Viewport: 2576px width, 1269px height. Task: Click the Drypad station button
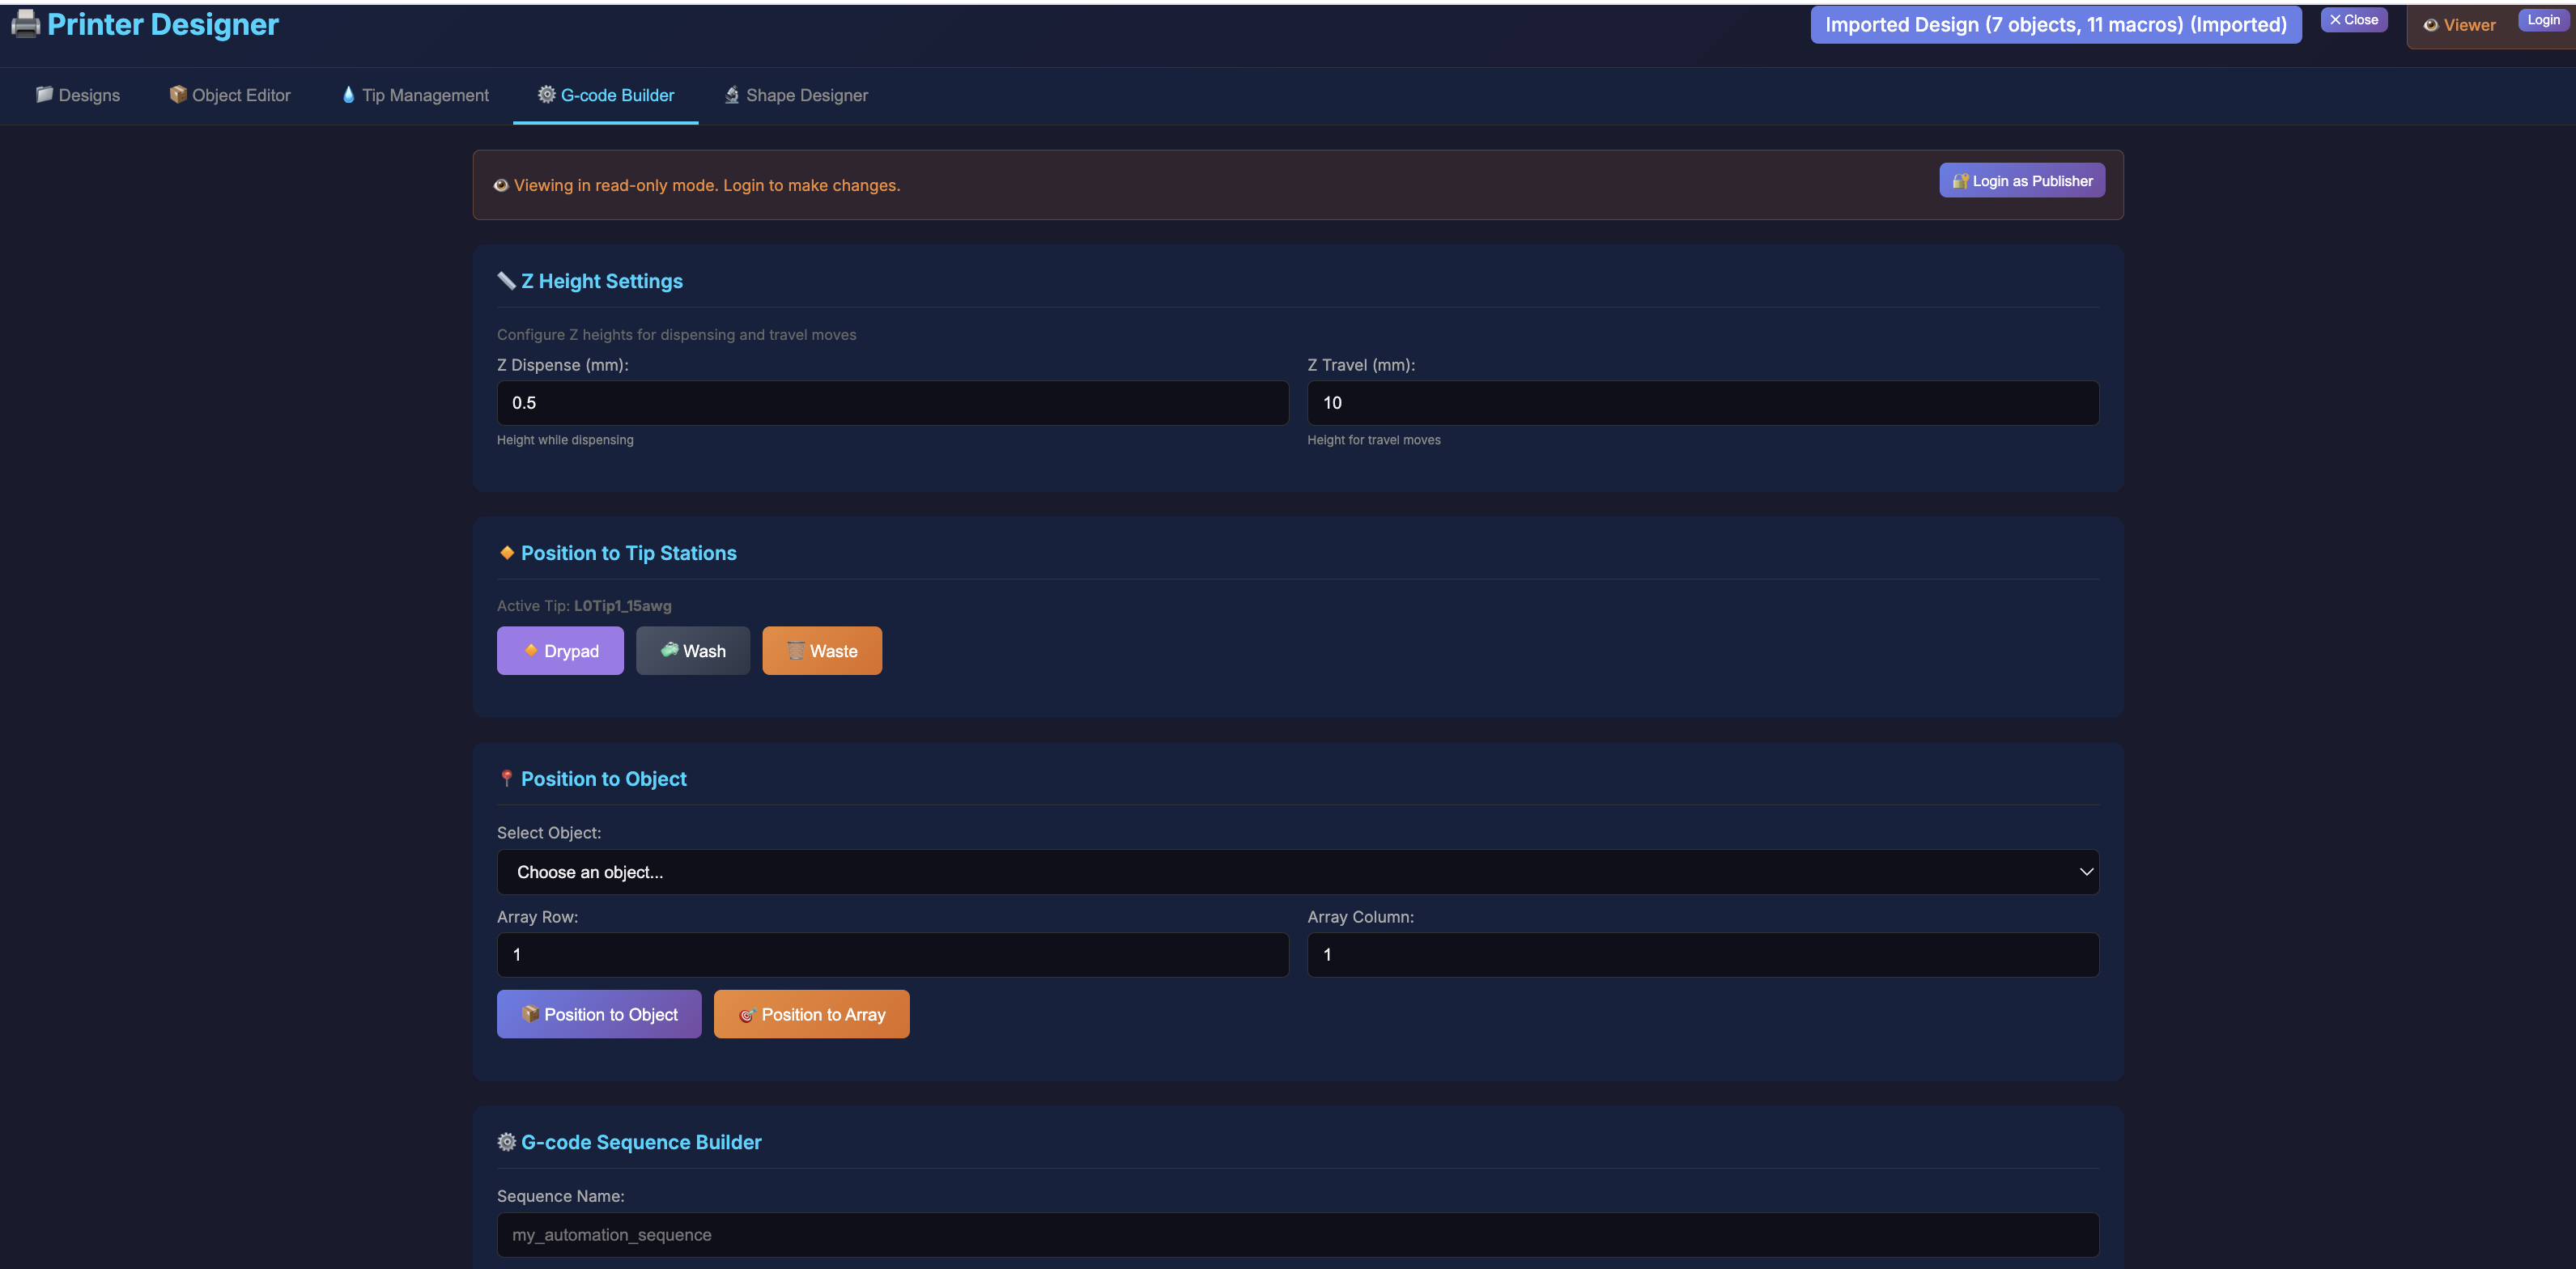coord(560,651)
